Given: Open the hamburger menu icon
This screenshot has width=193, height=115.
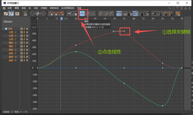Looking at the screenshot, I should click(4, 8).
